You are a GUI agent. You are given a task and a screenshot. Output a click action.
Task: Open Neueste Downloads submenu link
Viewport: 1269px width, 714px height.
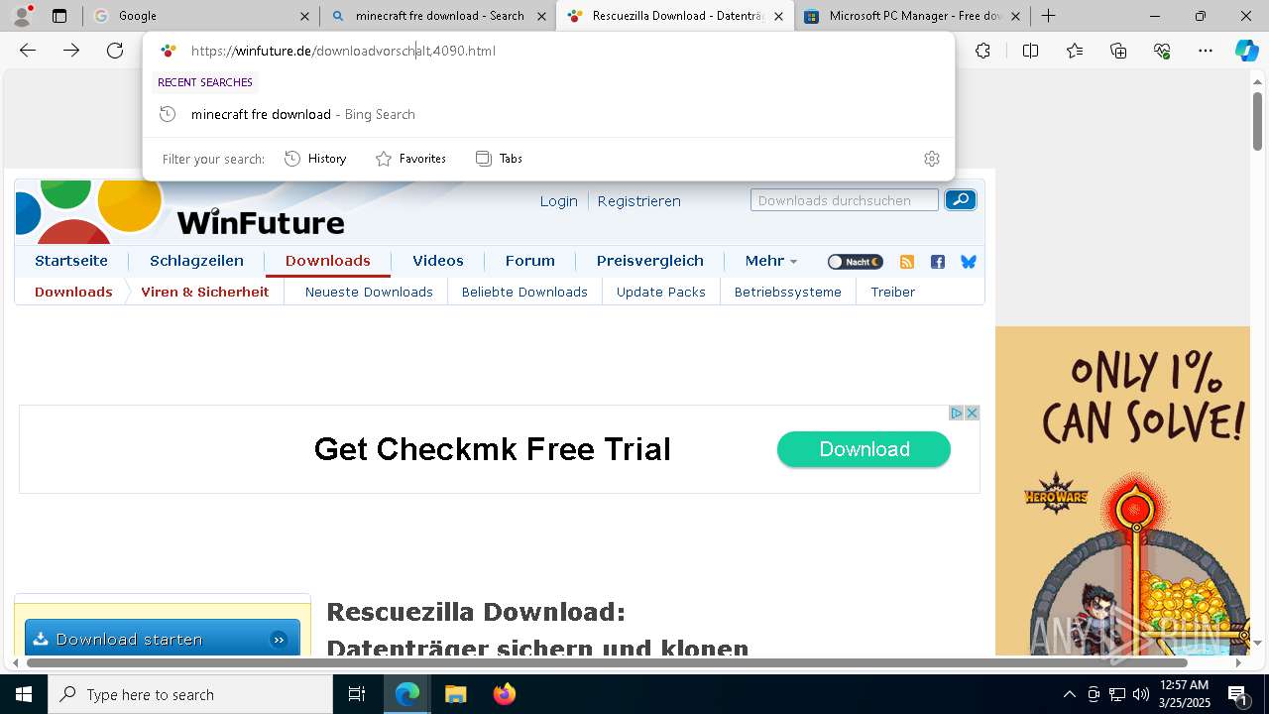point(369,292)
